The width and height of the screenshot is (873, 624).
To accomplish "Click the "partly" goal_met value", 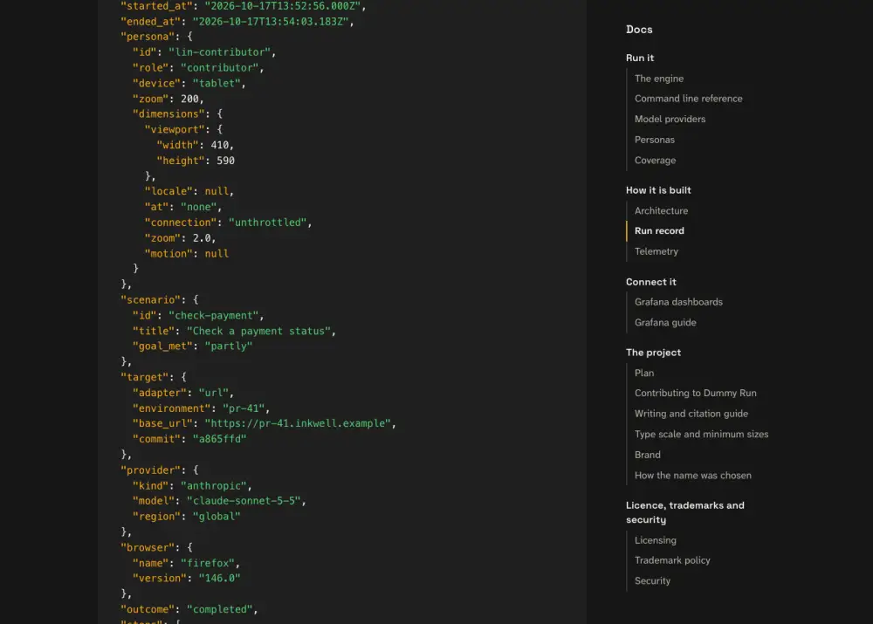I will point(228,346).
